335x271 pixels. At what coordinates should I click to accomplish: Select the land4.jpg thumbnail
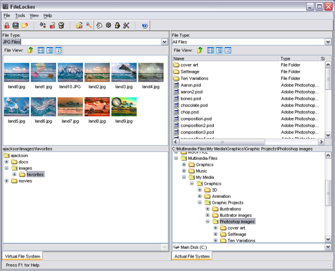[x=151, y=72]
